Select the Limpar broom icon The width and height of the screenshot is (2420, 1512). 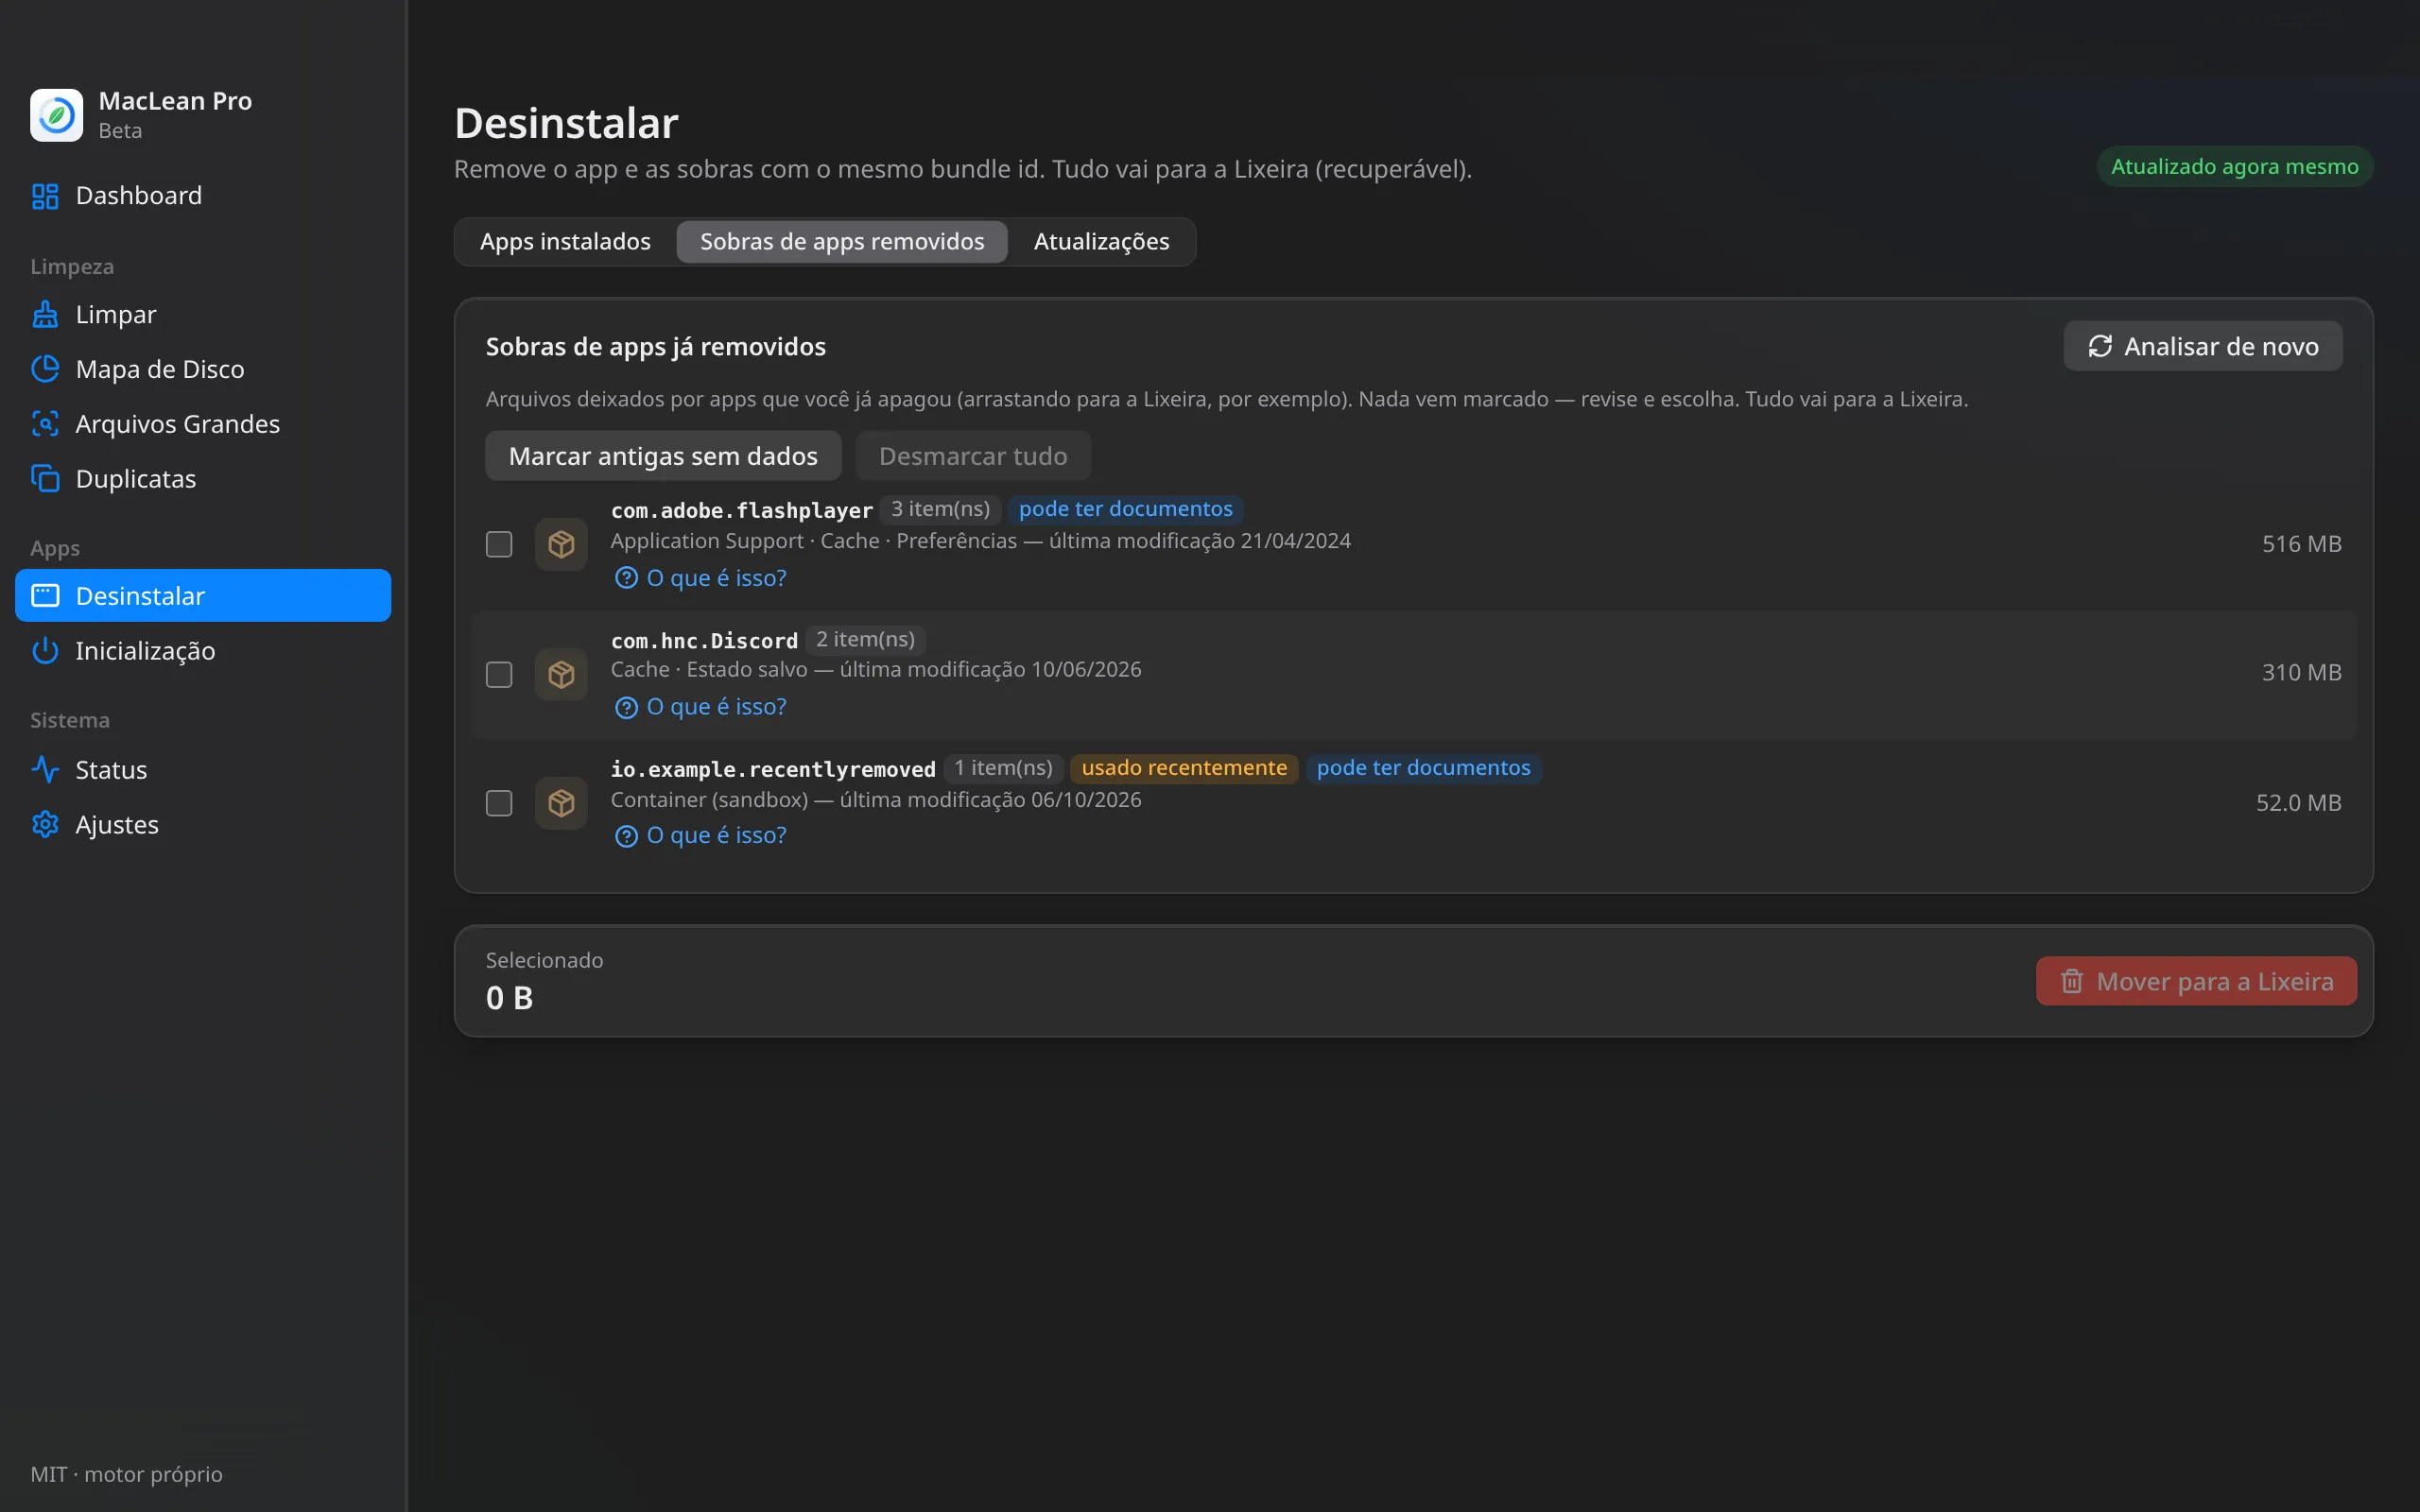tap(45, 315)
